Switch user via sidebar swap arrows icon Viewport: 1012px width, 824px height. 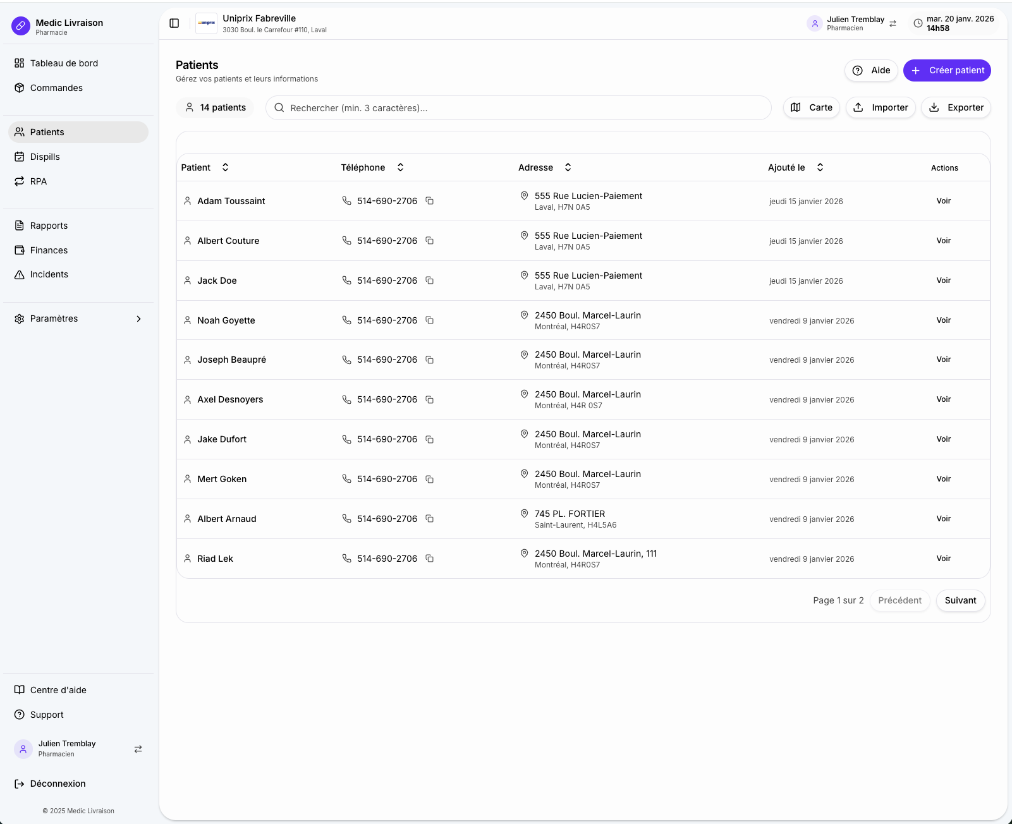point(138,749)
